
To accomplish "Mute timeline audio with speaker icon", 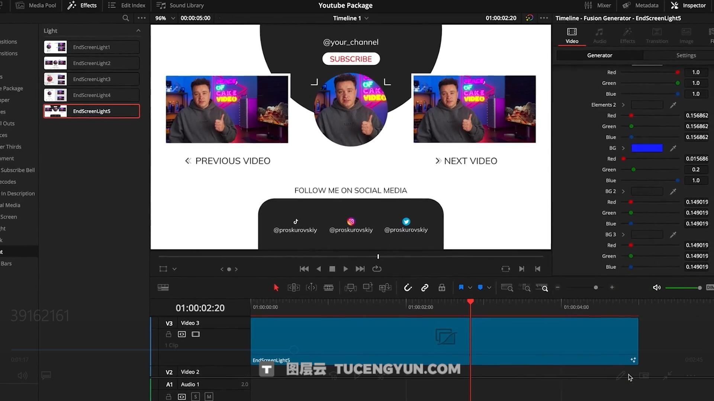I will [x=657, y=287].
